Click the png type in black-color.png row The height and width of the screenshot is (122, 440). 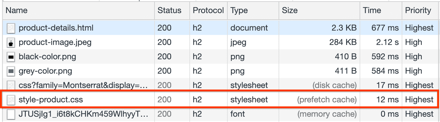pyautogui.click(x=238, y=57)
